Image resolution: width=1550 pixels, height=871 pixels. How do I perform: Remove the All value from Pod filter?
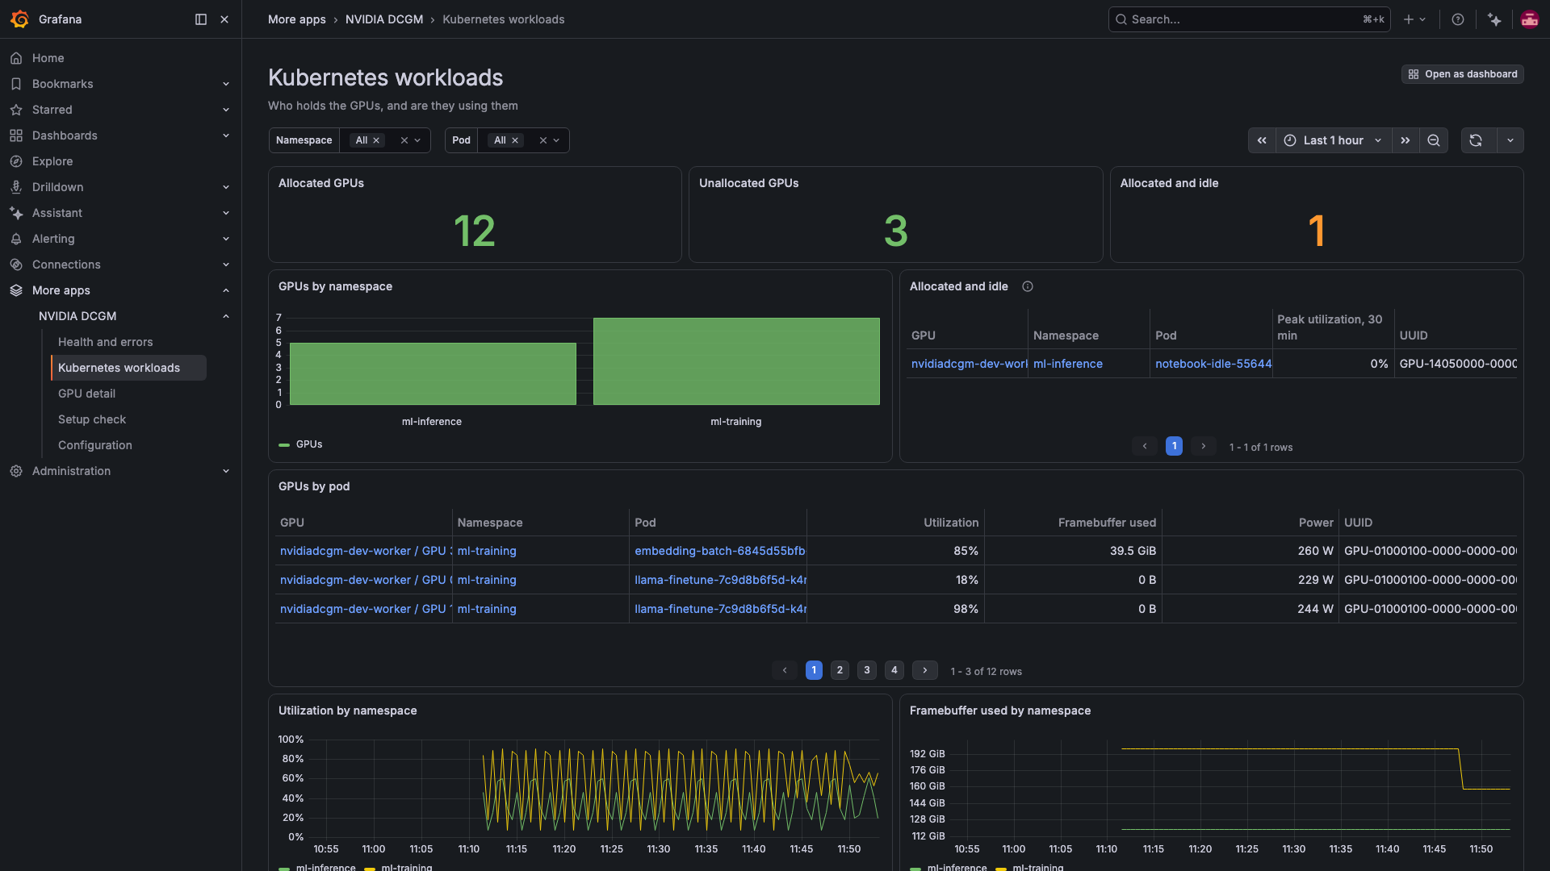click(x=515, y=140)
